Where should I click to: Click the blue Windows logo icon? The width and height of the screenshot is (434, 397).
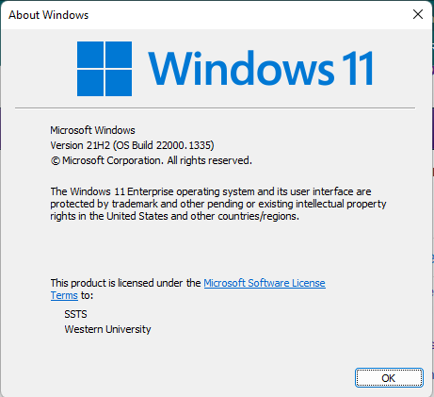104,69
